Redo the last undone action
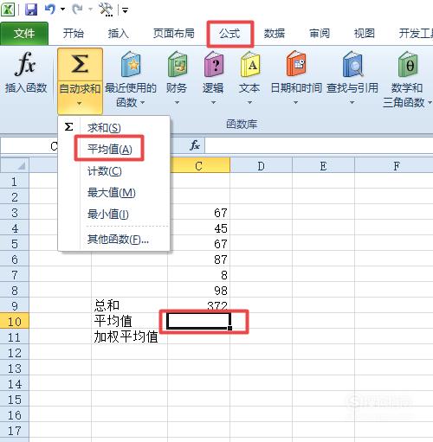The height and width of the screenshot is (442, 433). coord(77,10)
